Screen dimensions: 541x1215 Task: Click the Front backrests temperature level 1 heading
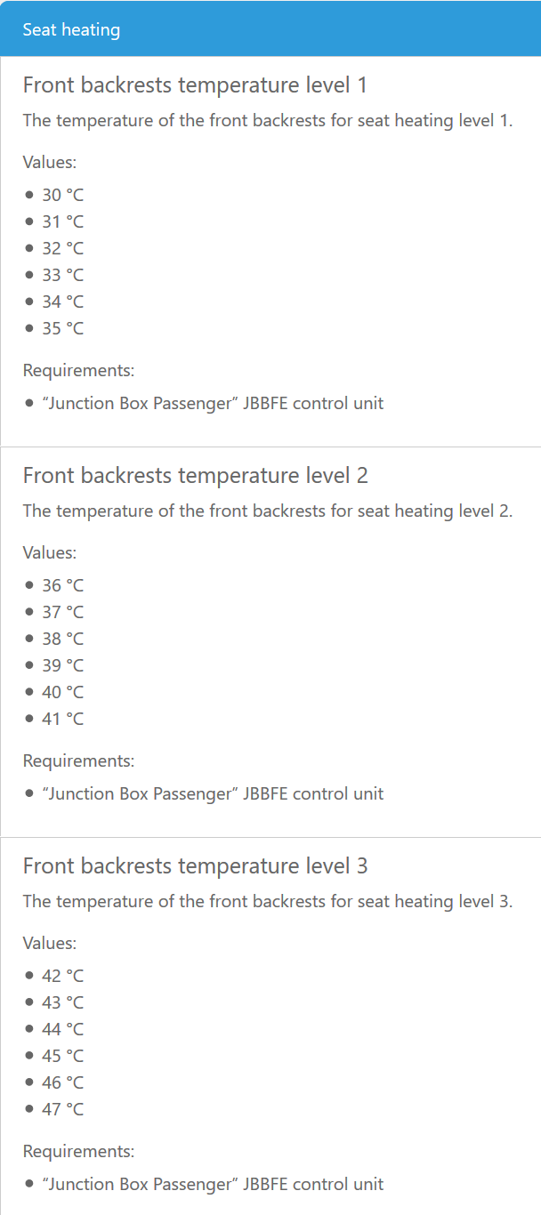pyautogui.click(x=195, y=85)
